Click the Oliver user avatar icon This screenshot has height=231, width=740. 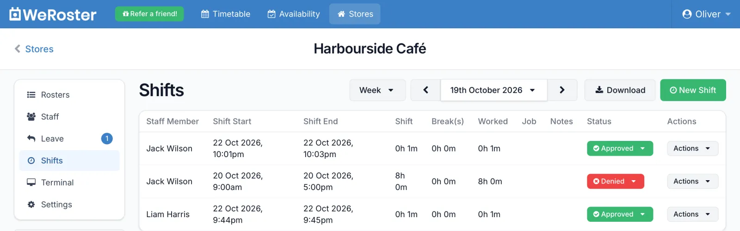[687, 14]
